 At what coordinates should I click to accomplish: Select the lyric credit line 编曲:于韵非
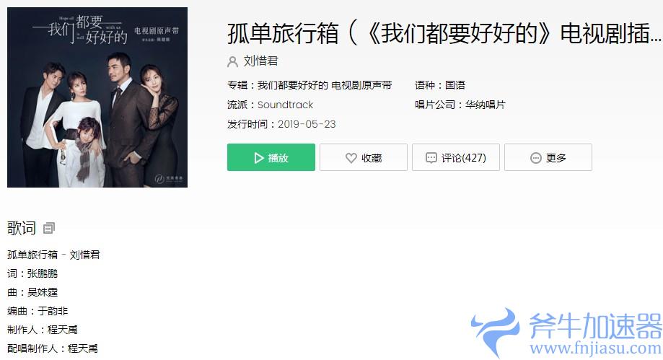click(x=38, y=311)
